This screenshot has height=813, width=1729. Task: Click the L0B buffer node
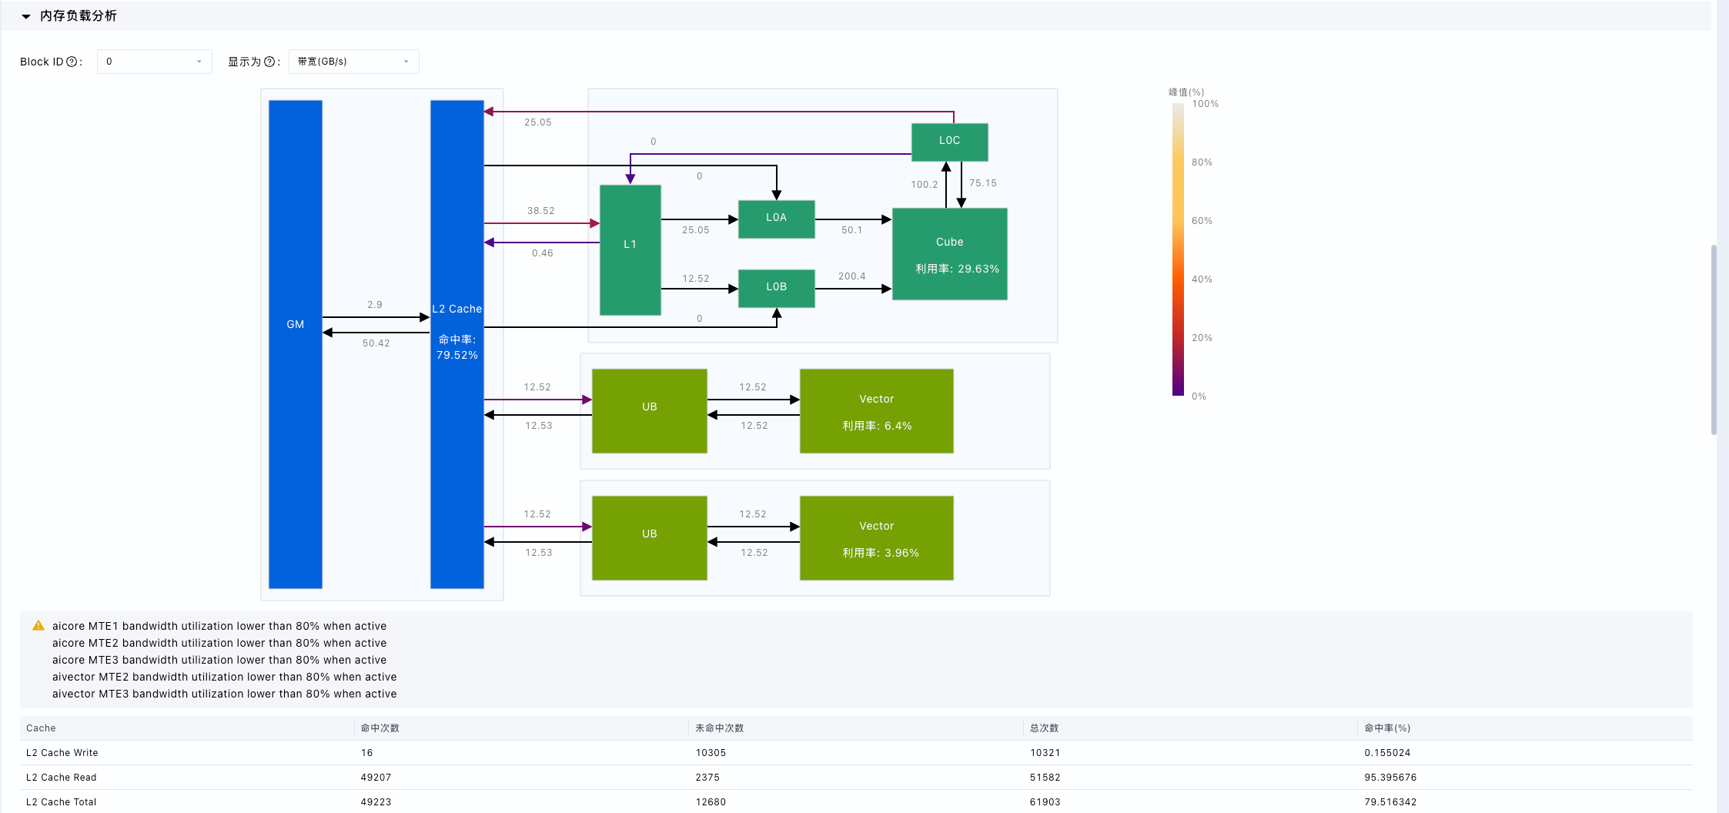coord(777,289)
